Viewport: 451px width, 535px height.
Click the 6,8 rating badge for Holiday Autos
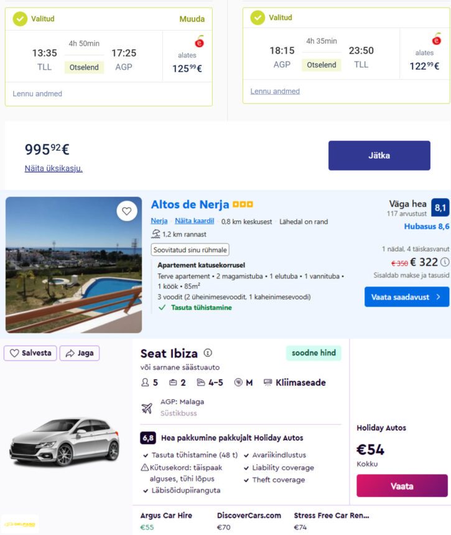tap(148, 438)
